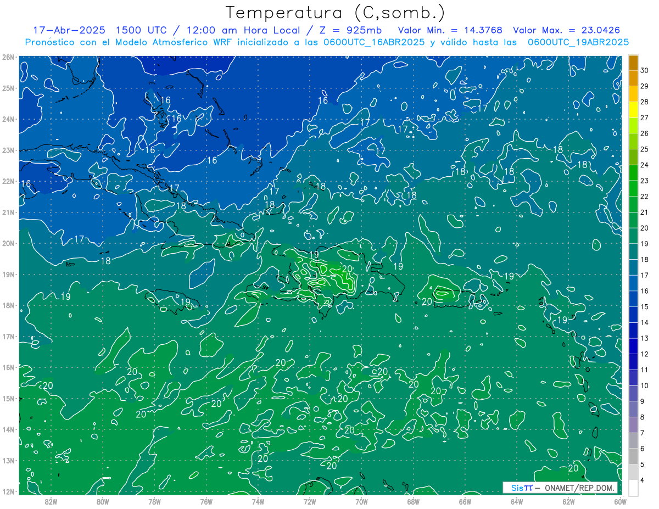Click legend value "24" on color bar
The image size is (659, 509).
[645, 165]
